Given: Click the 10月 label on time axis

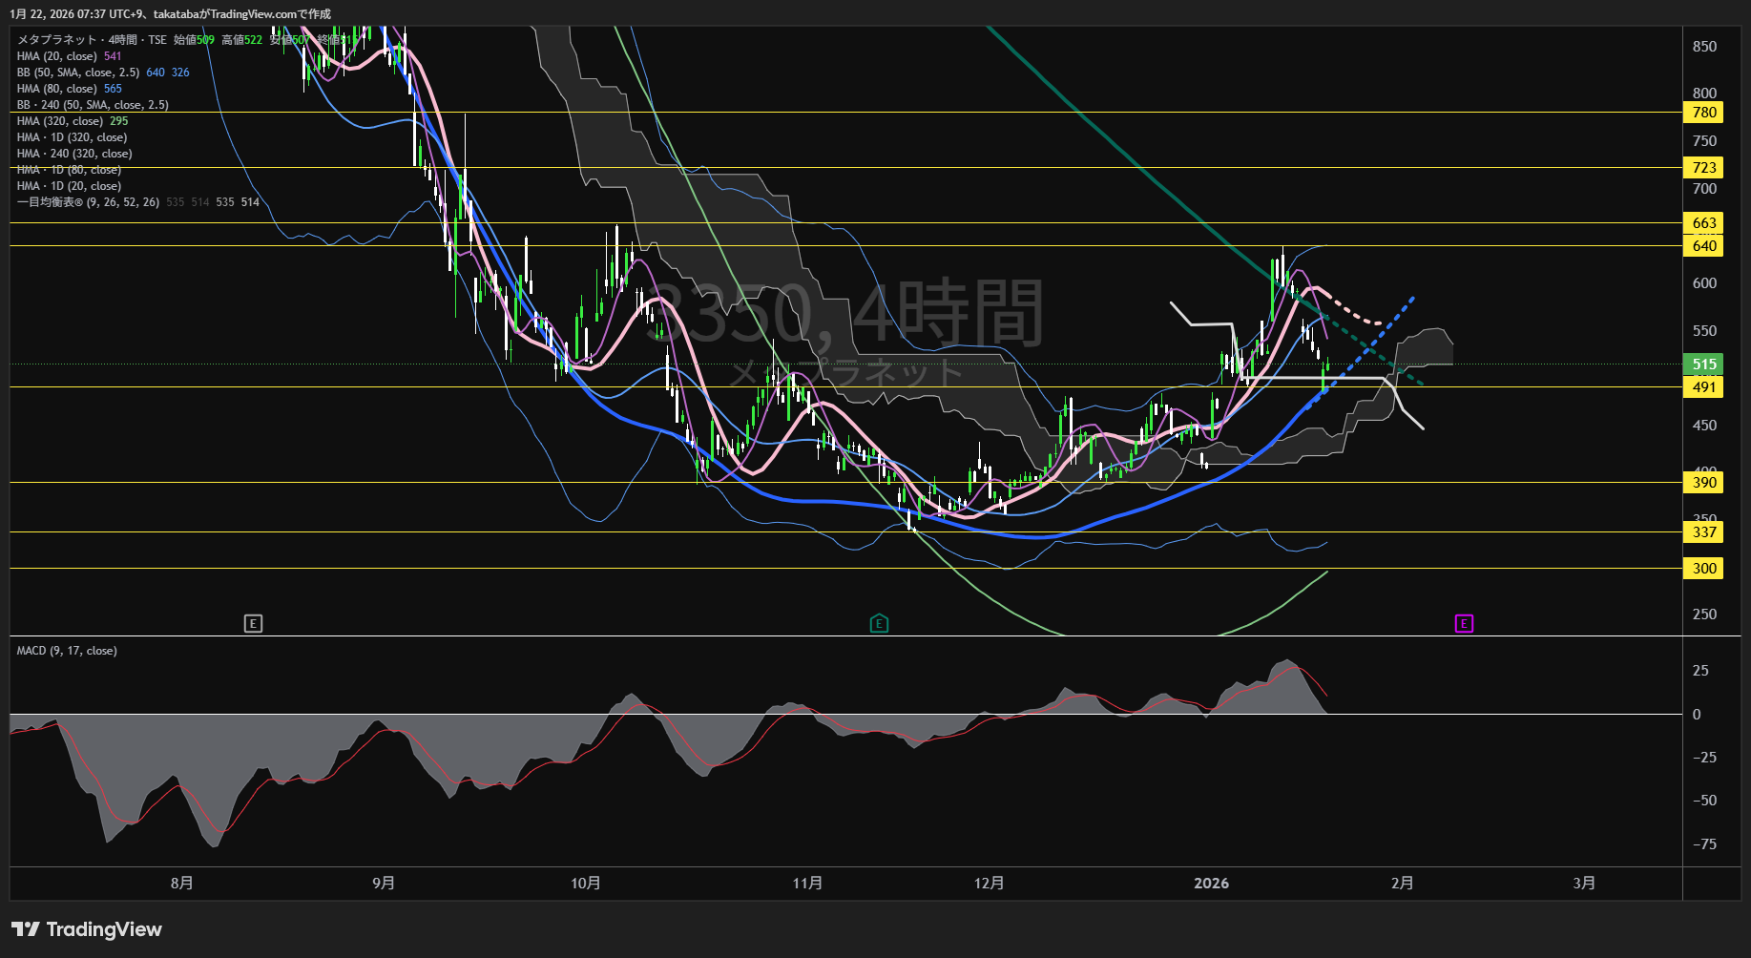Looking at the screenshot, I should (585, 884).
